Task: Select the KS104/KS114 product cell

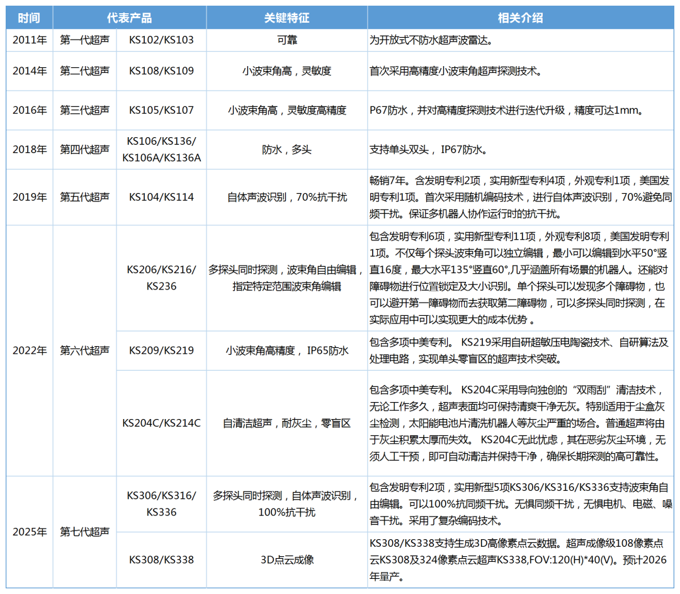Action: [161, 197]
